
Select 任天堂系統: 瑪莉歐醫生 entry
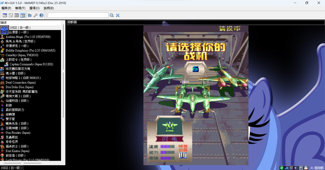click(22, 91)
